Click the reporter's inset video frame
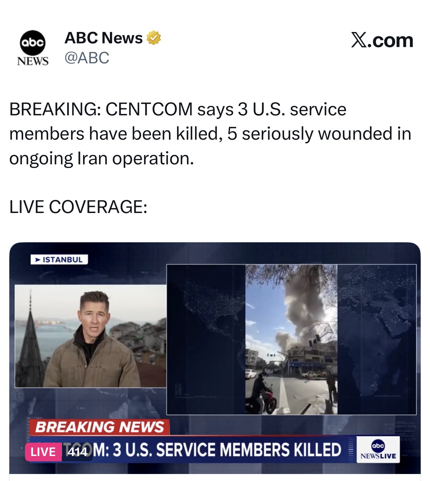This screenshot has width=430, height=481. (90, 336)
